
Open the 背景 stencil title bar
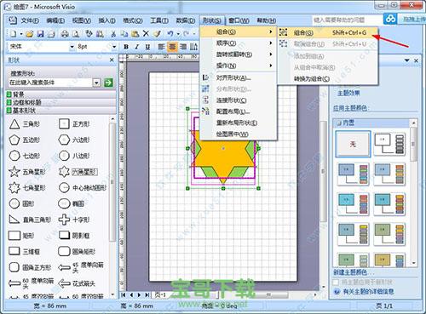click(61, 94)
